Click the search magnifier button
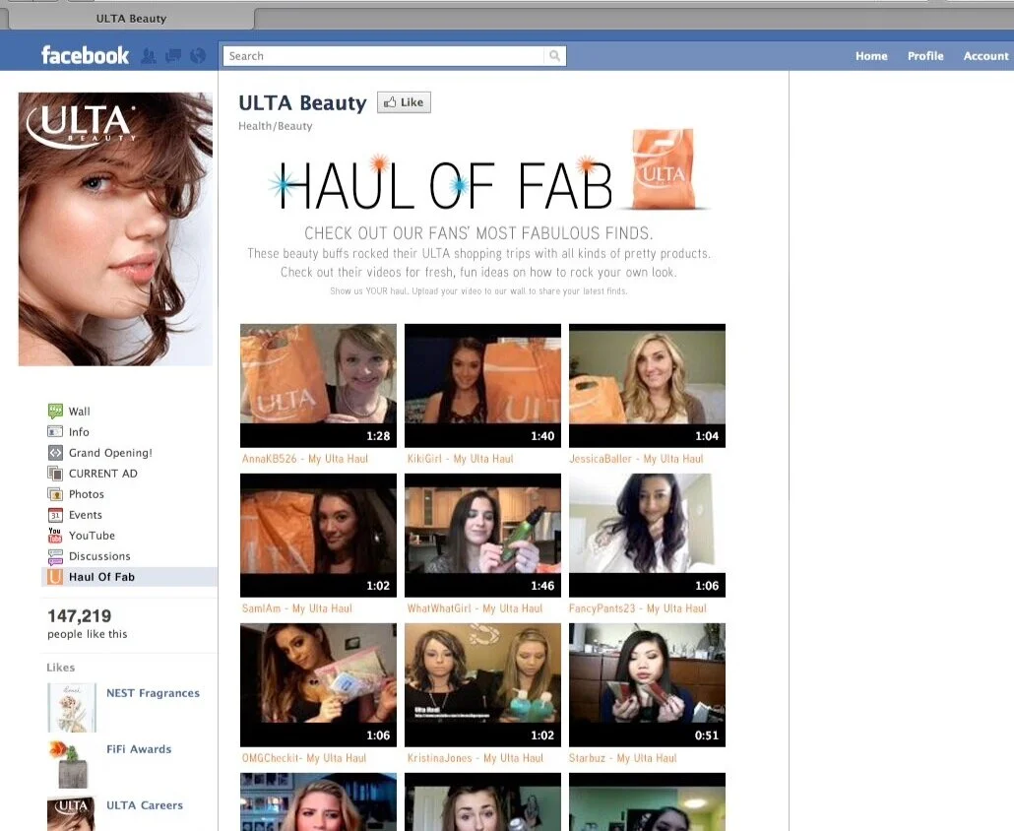 coord(555,55)
